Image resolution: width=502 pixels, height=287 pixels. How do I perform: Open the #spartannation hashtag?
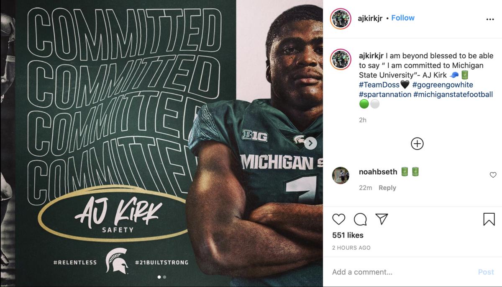coord(385,95)
